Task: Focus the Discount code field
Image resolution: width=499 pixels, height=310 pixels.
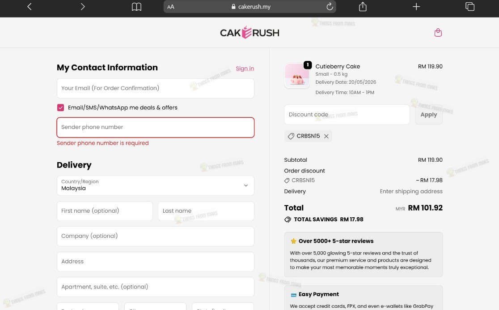Action: (347, 115)
